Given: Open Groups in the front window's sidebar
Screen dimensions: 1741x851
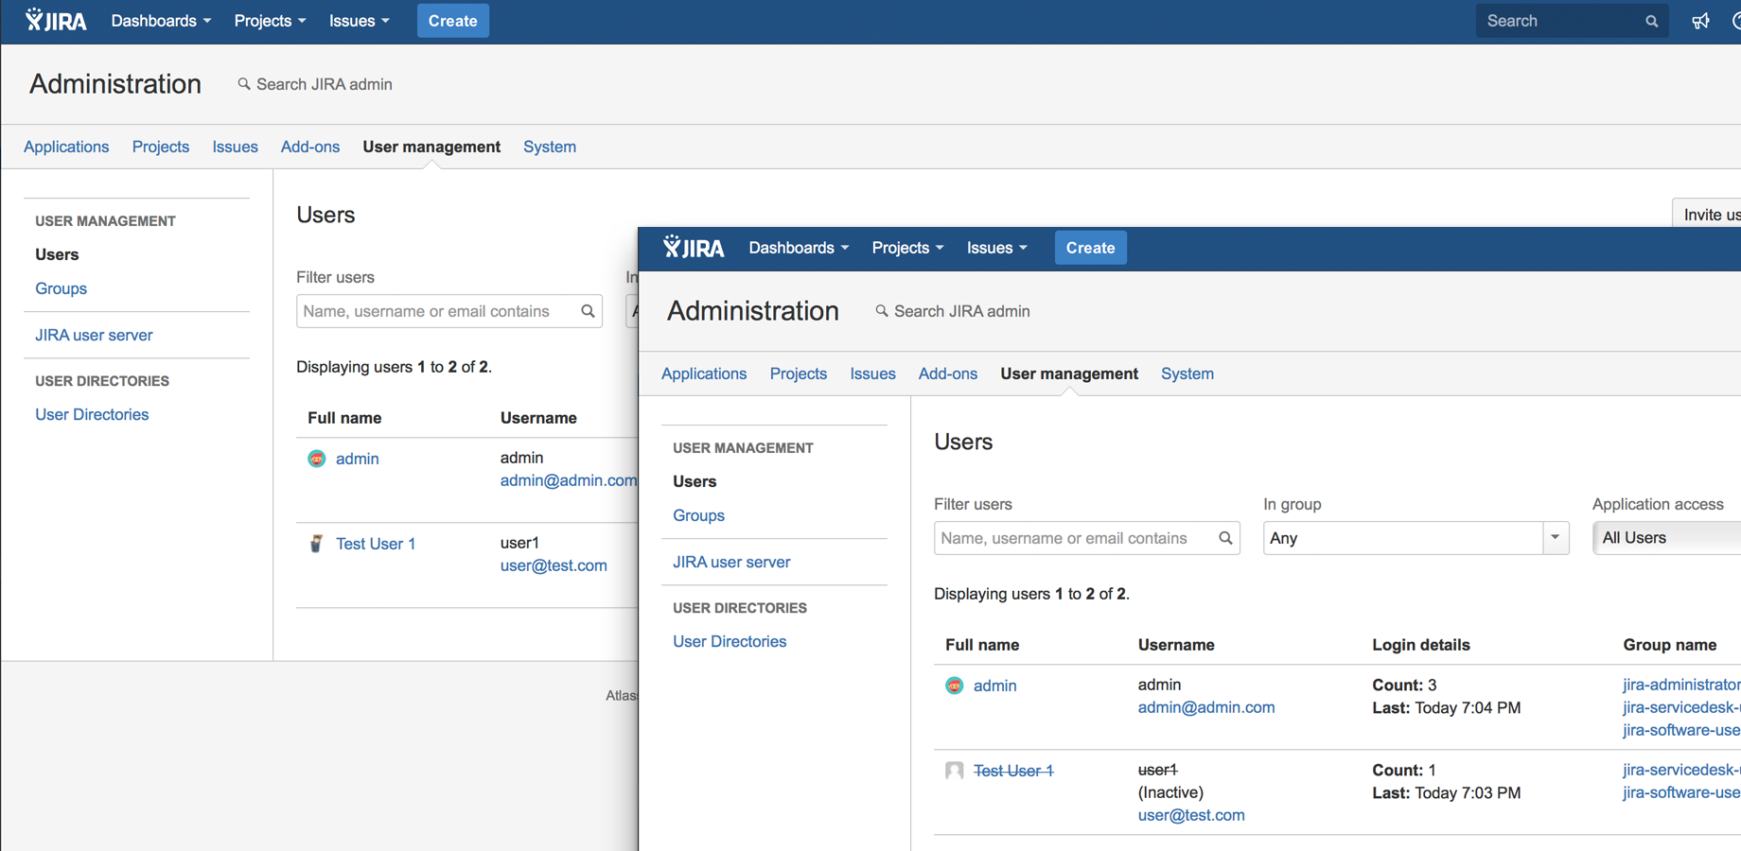Looking at the screenshot, I should (x=698, y=515).
